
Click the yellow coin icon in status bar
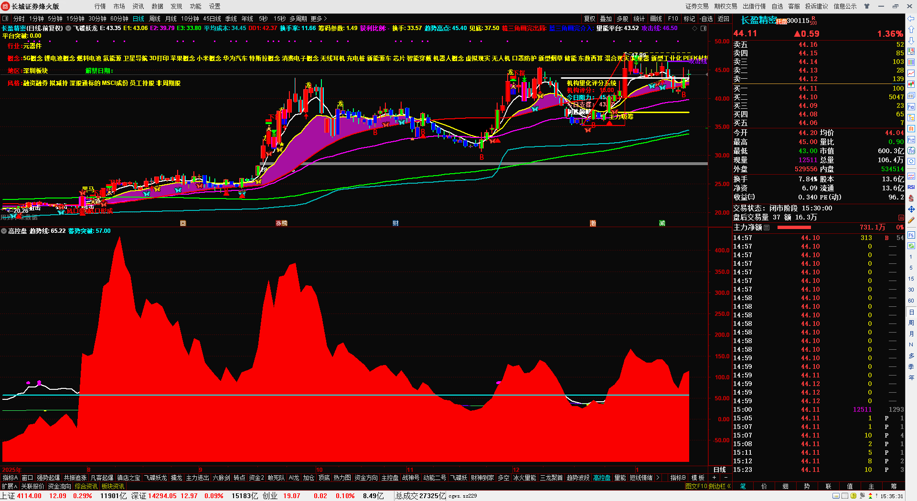coord(853,496)
